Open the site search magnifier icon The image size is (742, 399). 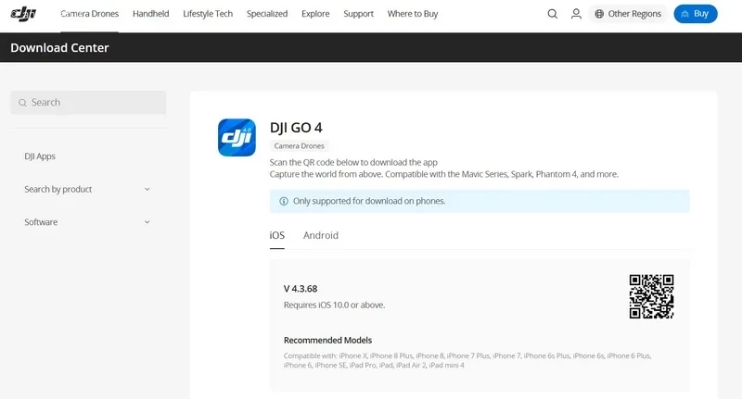point(552,14)
